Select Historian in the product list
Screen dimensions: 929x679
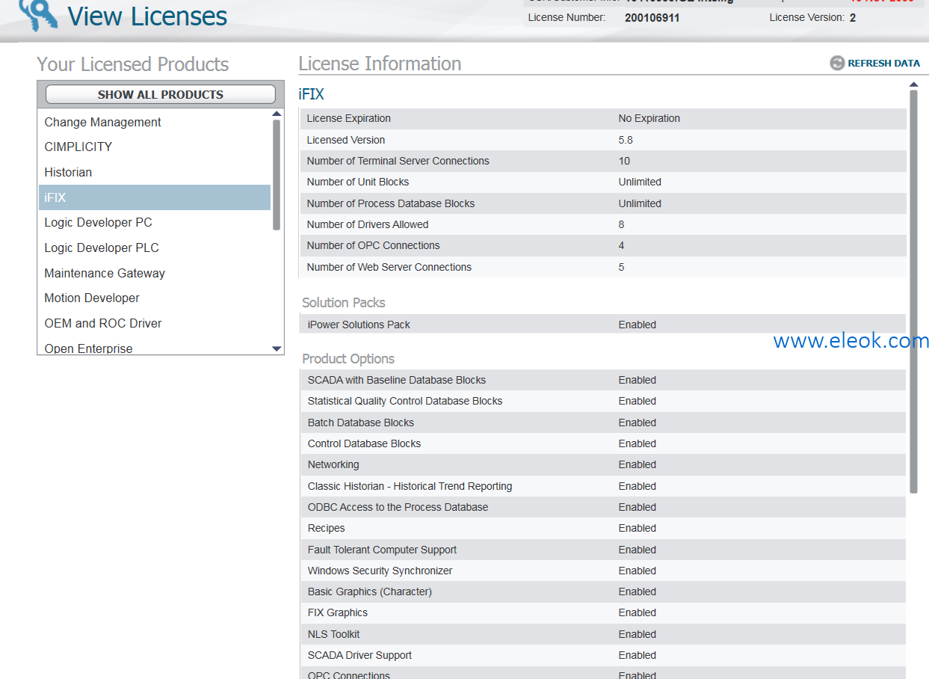155,172
